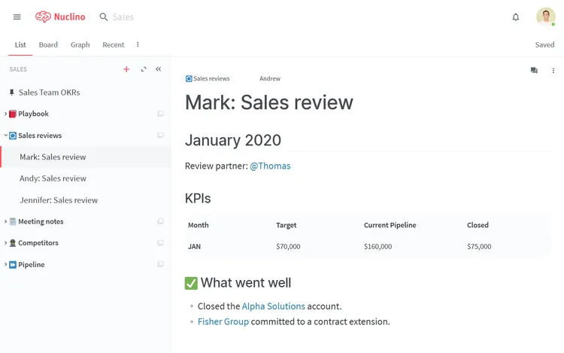564x353 pixels.
Task: Open user profile avatar
Action: (546, 17)
